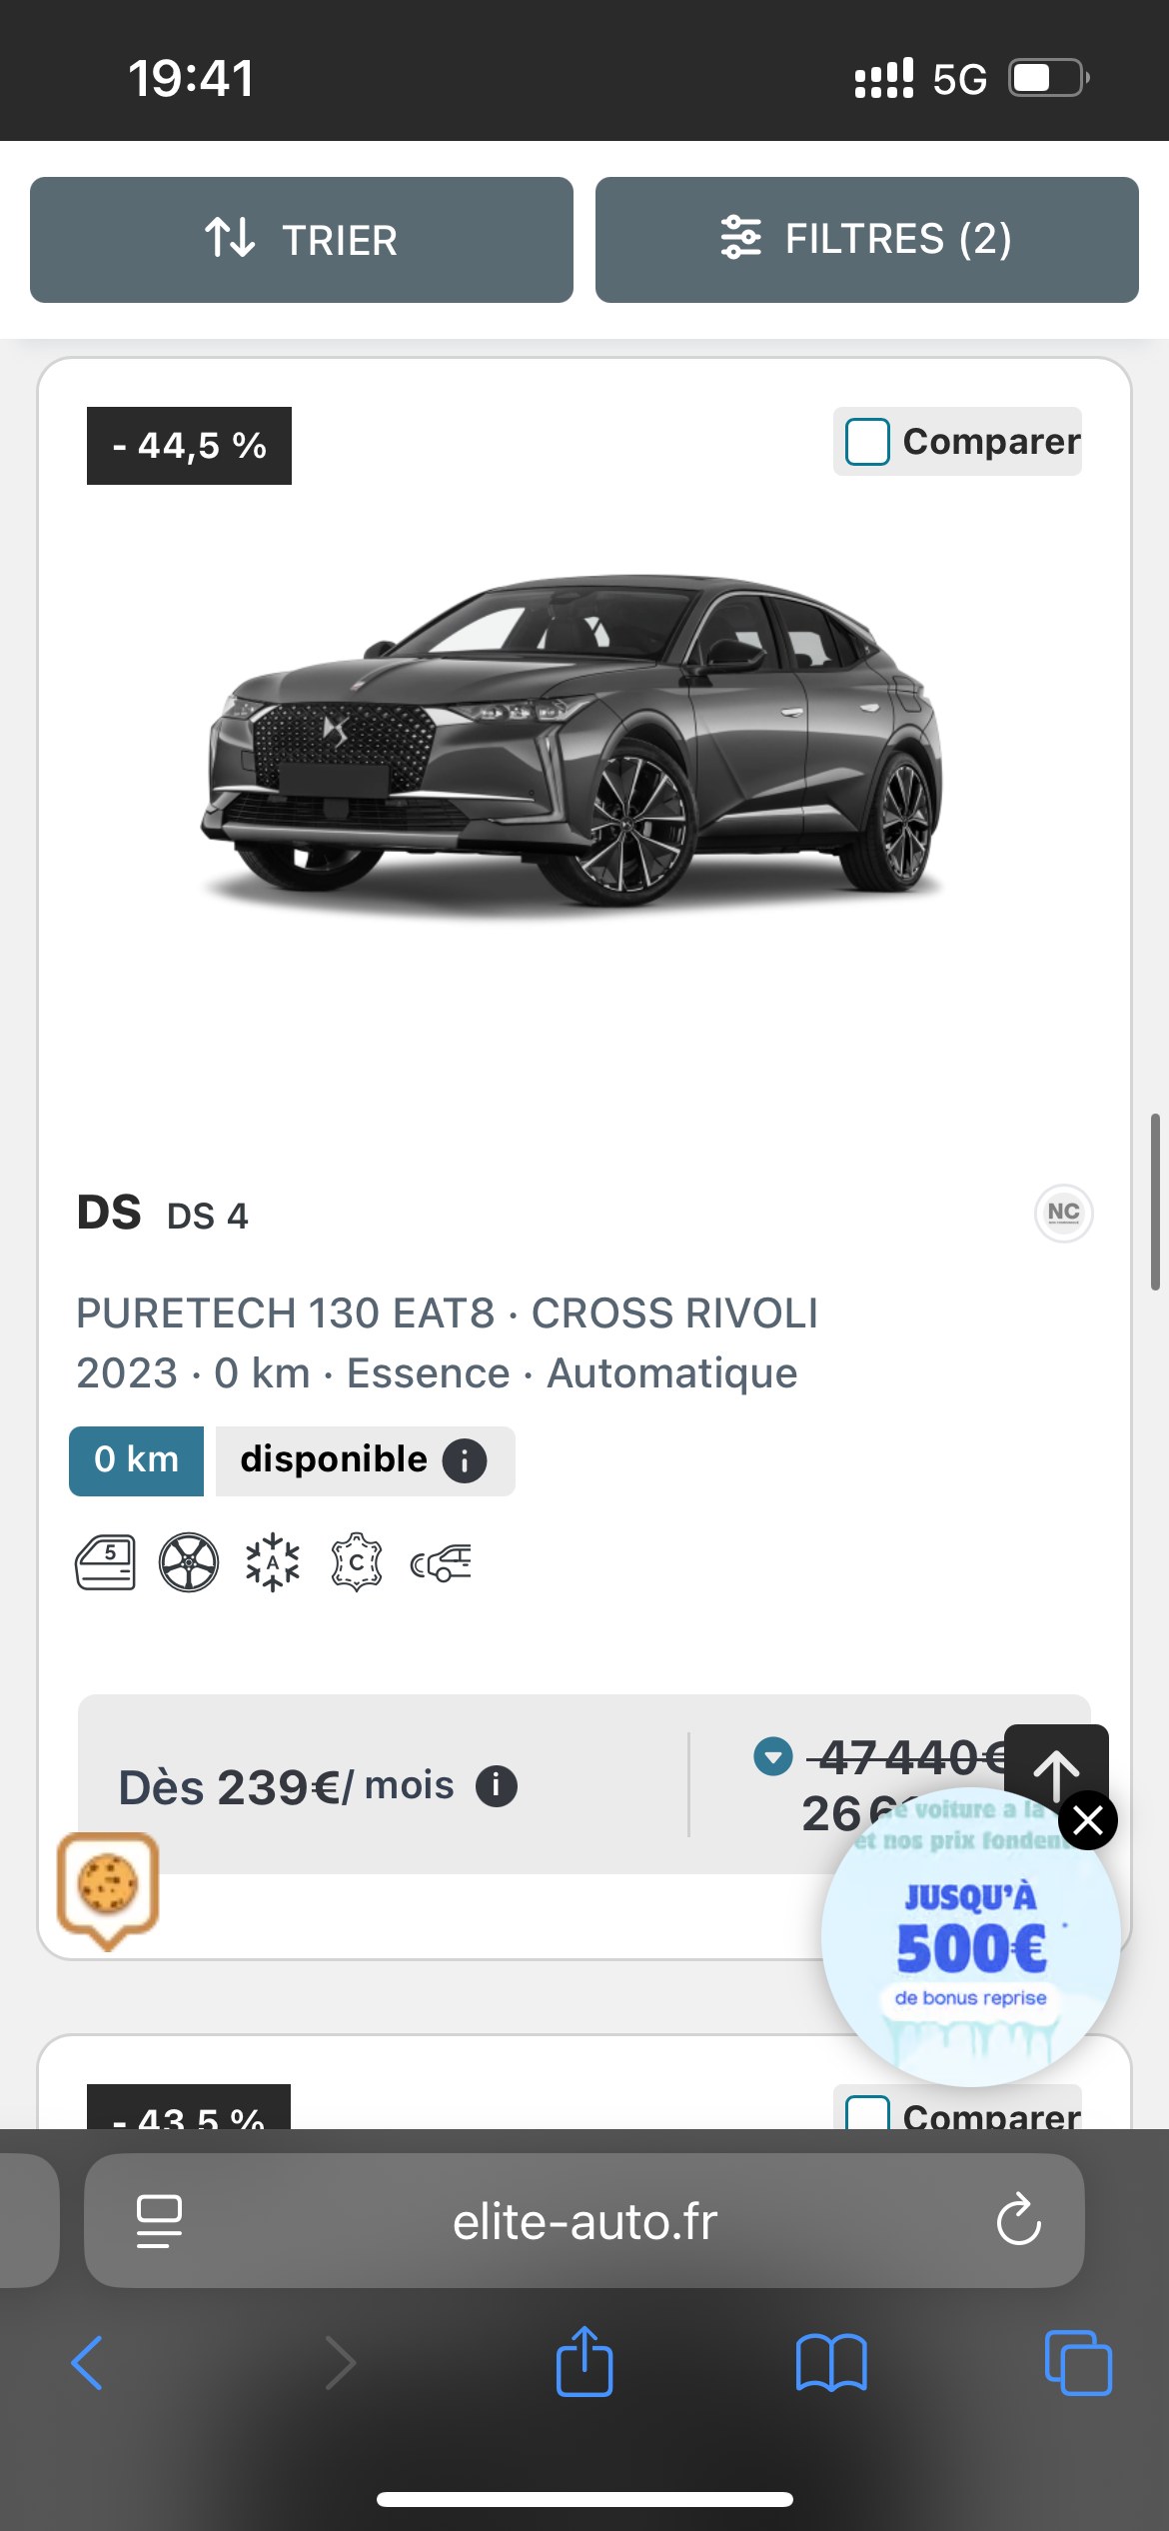
Task: Open the FILTRES (2) panel
Action: (x=866, y=240)
